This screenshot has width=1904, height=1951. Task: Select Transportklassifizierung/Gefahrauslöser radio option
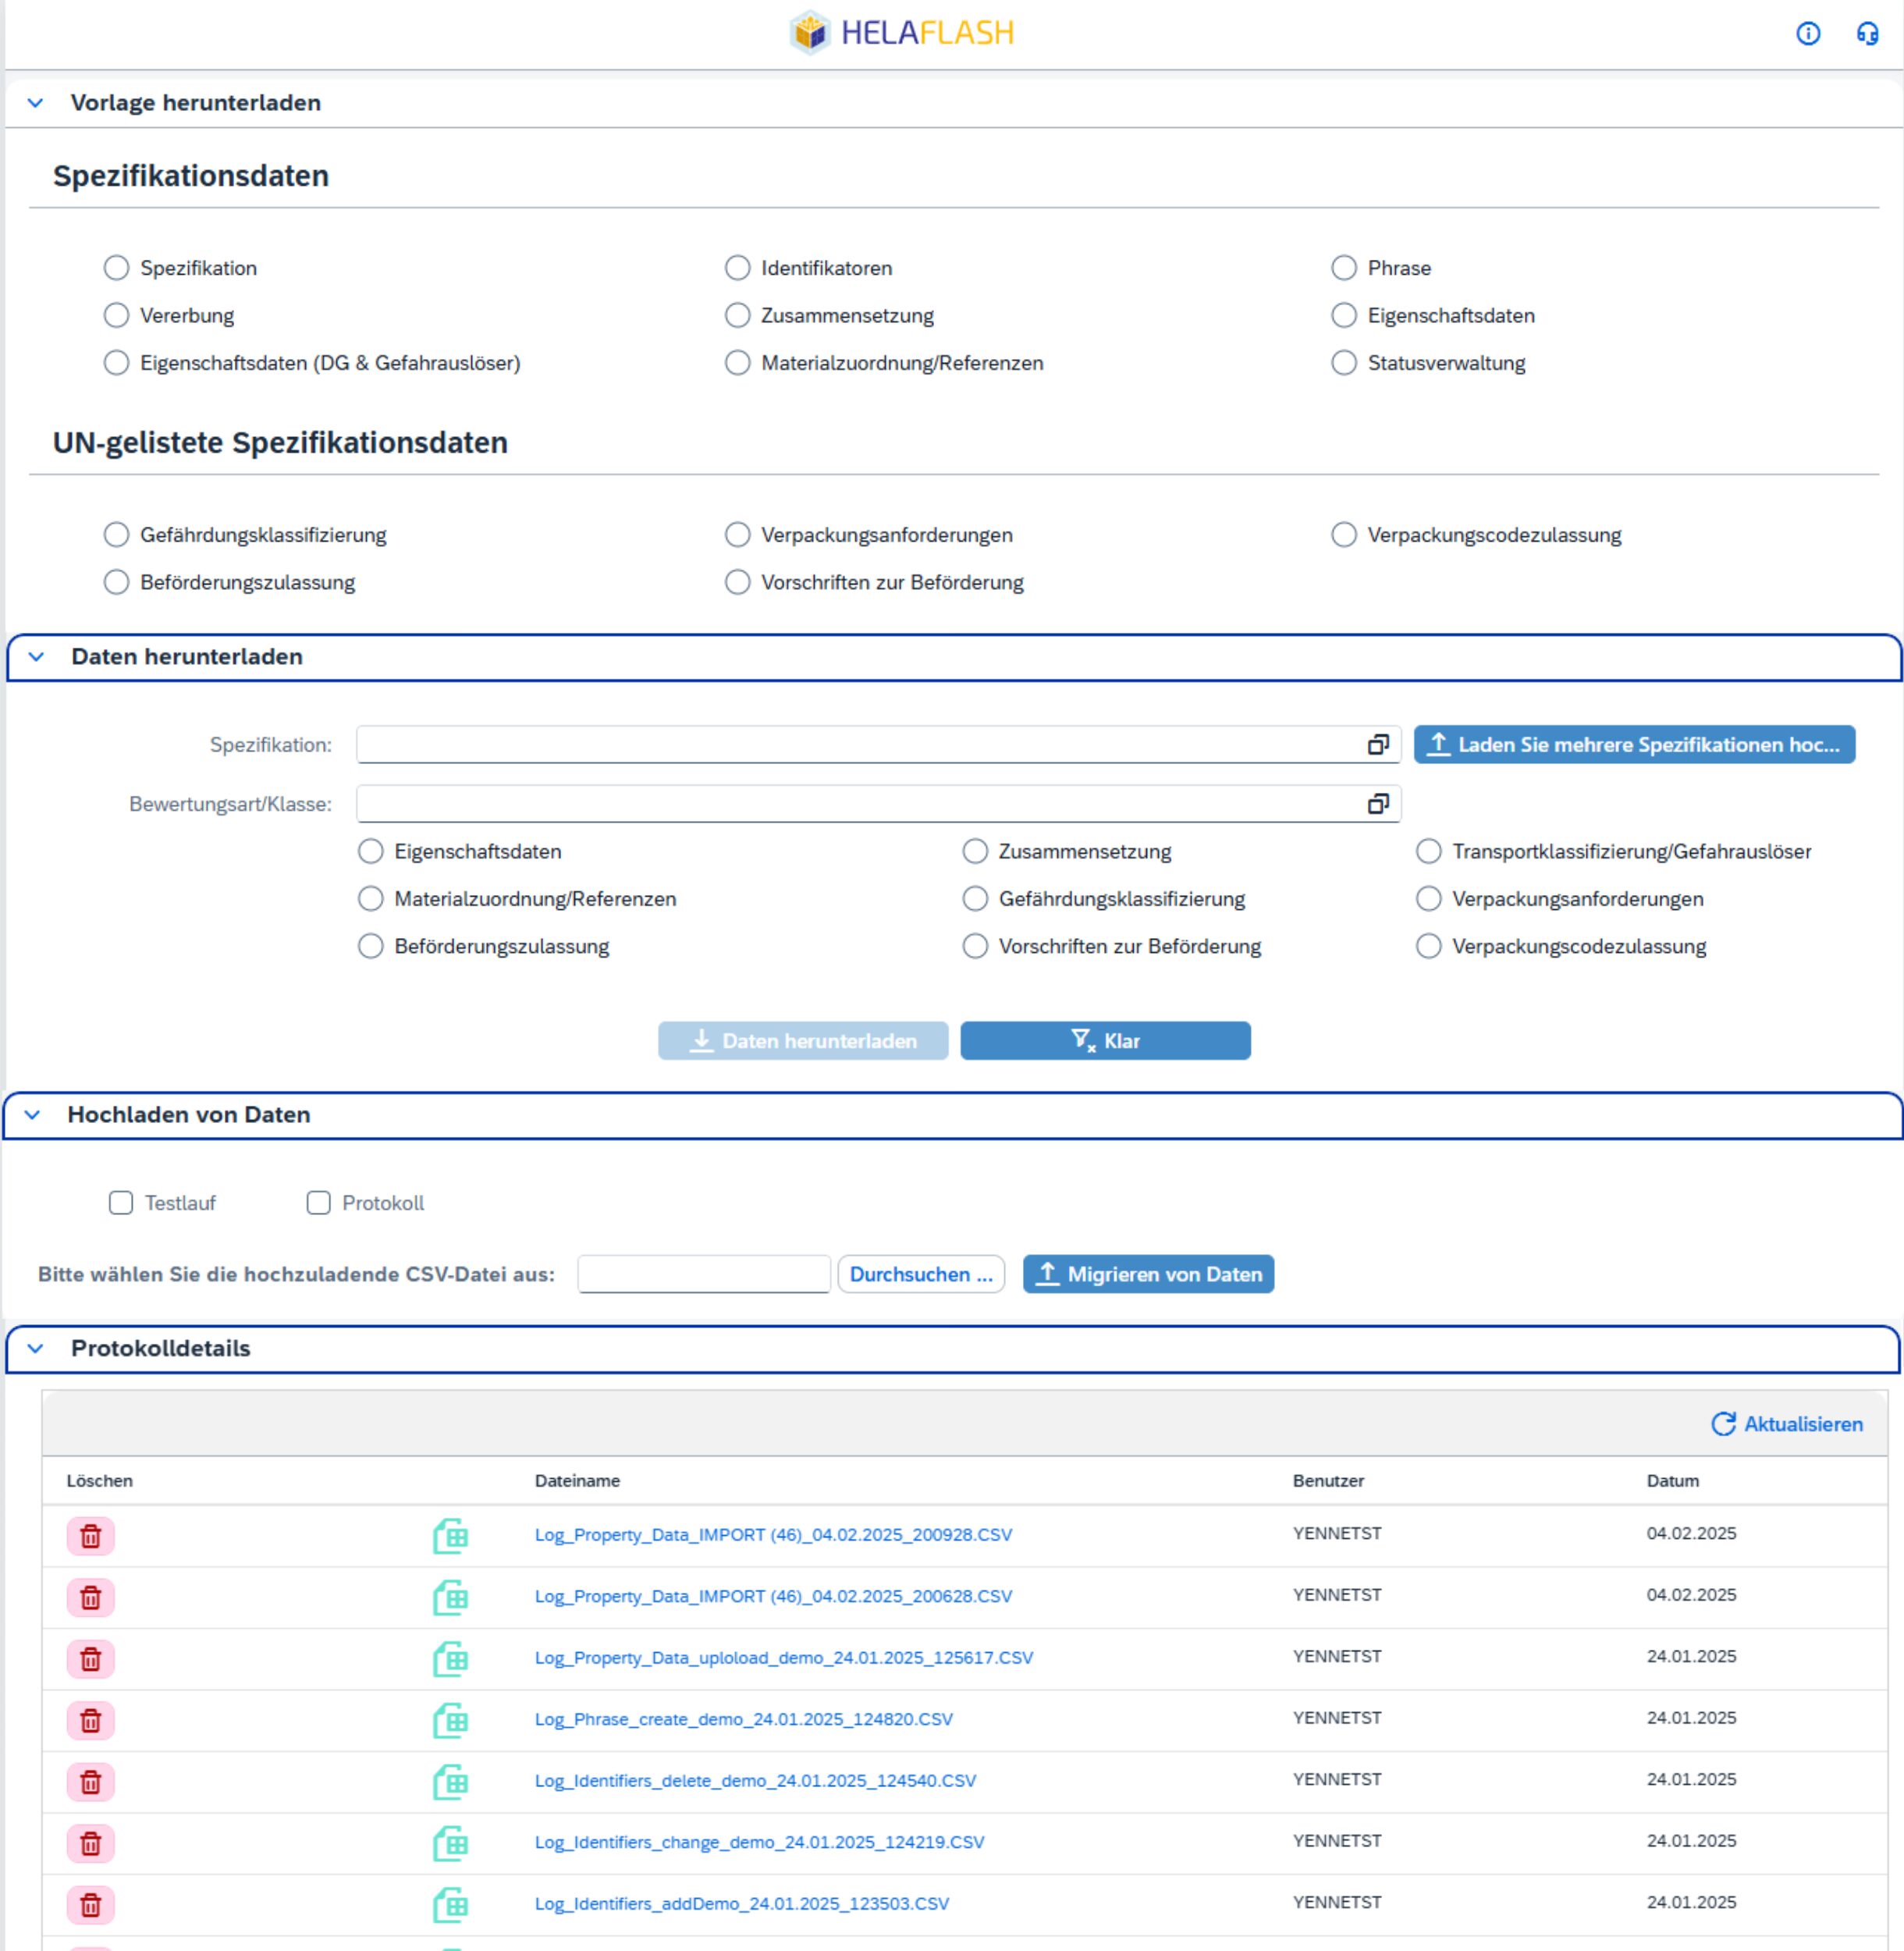[x=1429, y=851]
